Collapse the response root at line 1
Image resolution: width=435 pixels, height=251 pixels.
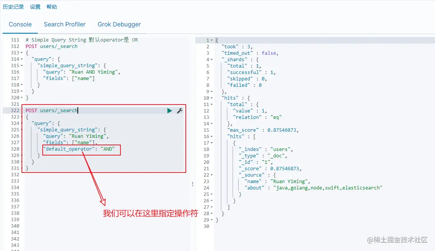pos(212,40)
